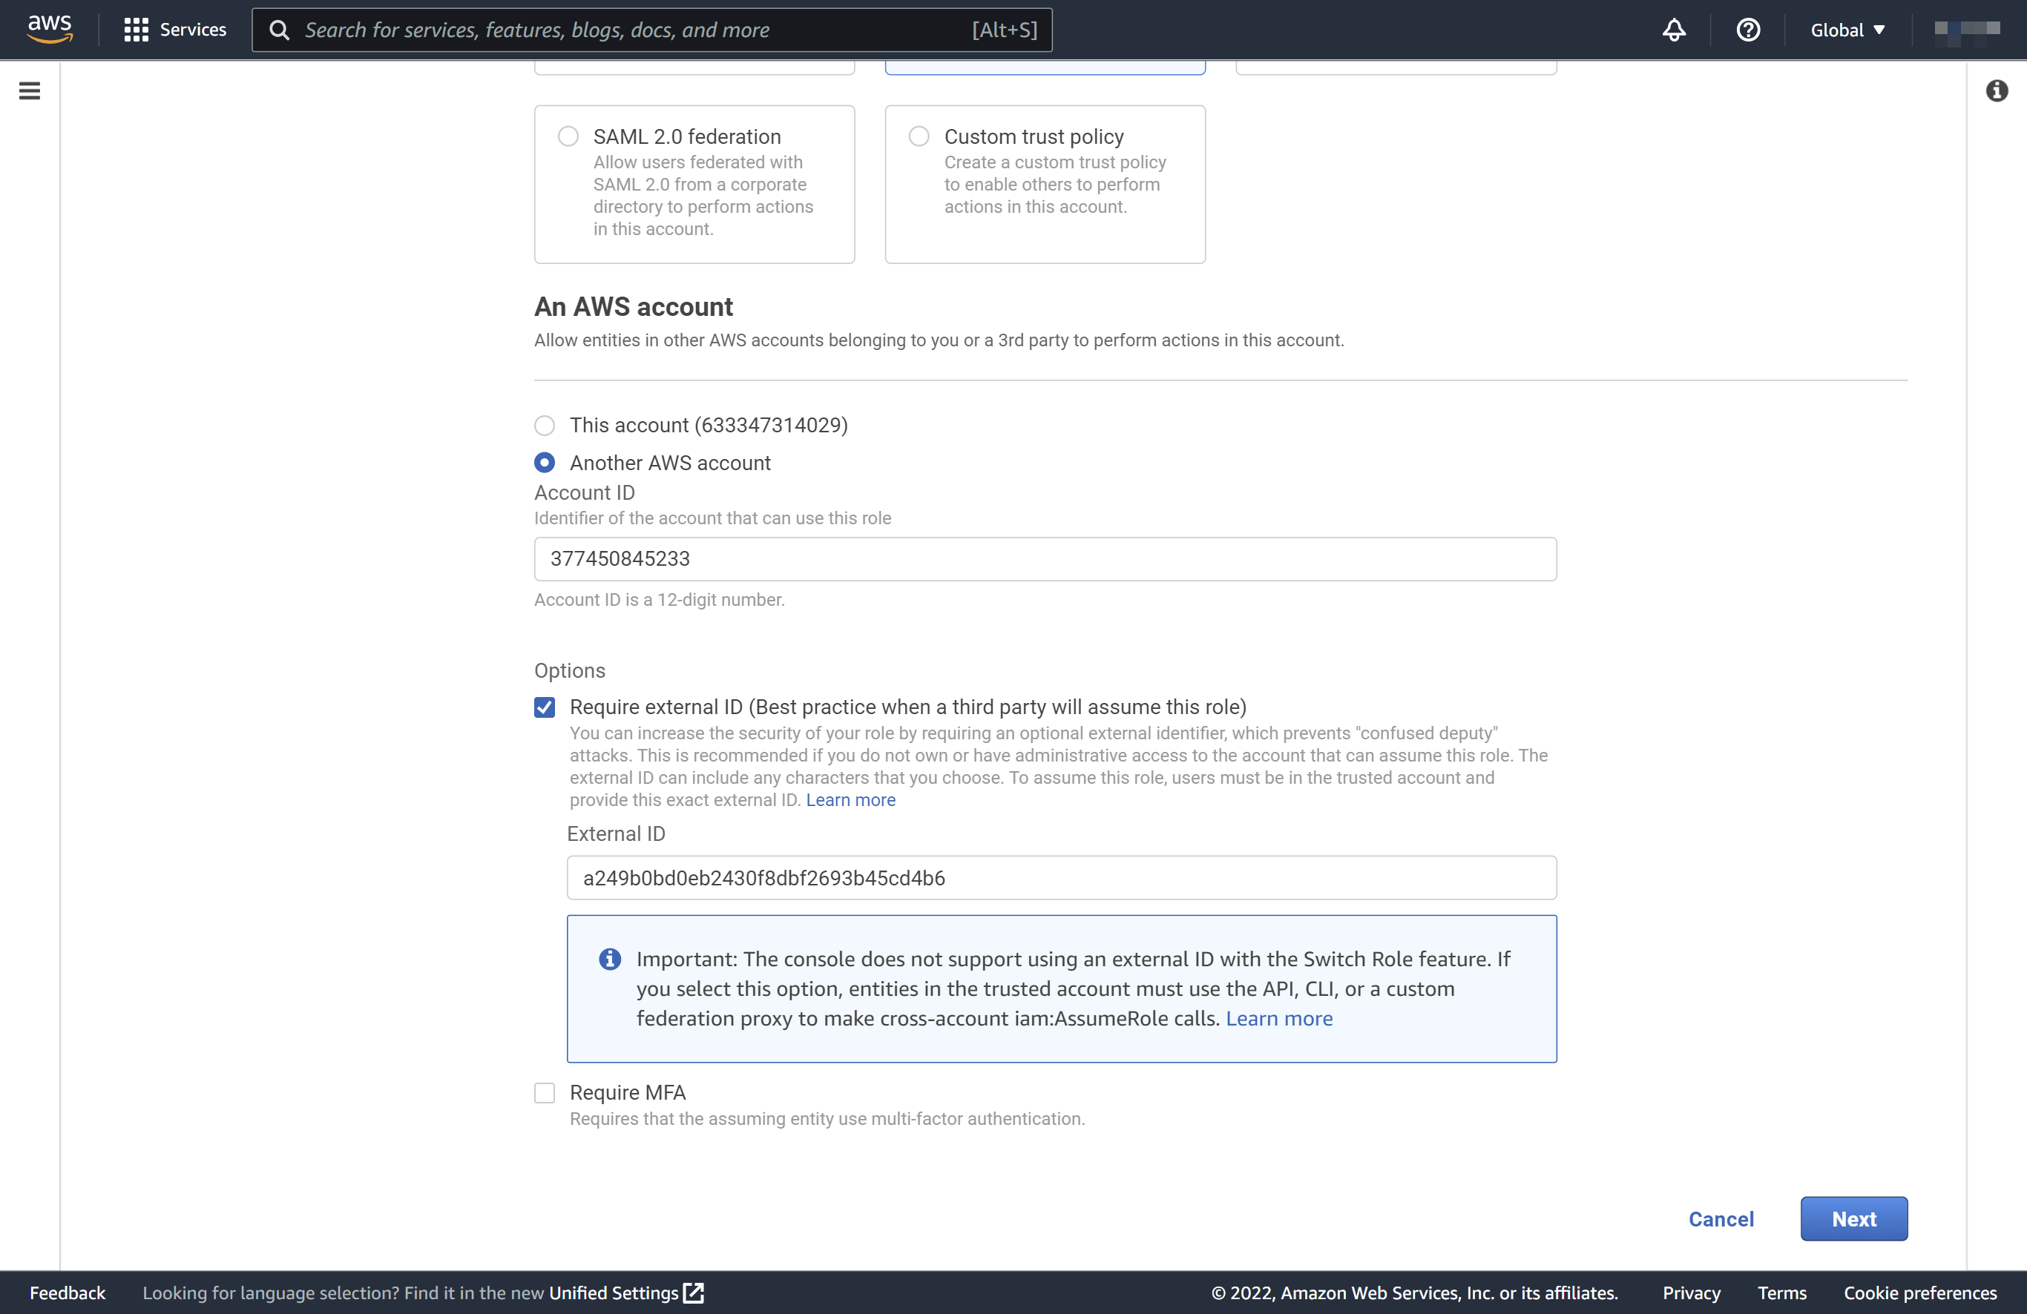Focus the External ID input field

1061,876
